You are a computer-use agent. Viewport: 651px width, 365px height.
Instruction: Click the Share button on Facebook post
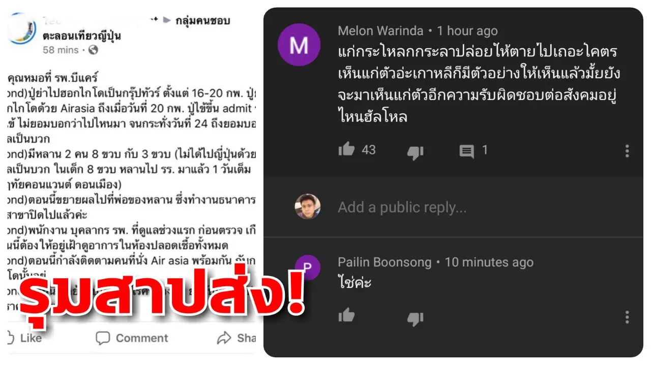(x=236, y=338)
